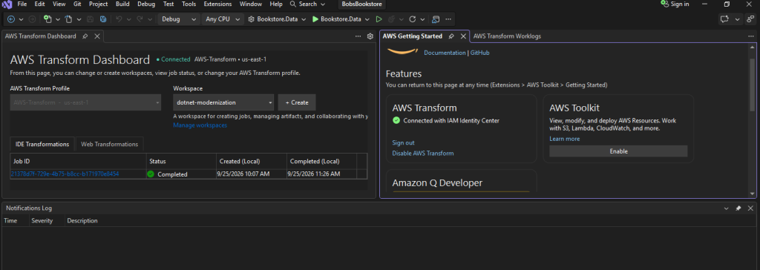Click the Job ID column header
The image size is (760, 270).
click(79, 161)
